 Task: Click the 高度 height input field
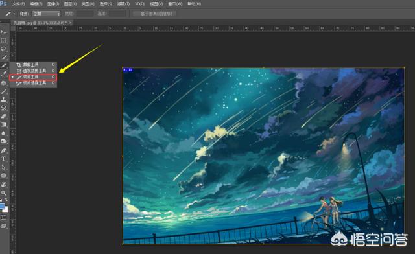pos(117,14)
